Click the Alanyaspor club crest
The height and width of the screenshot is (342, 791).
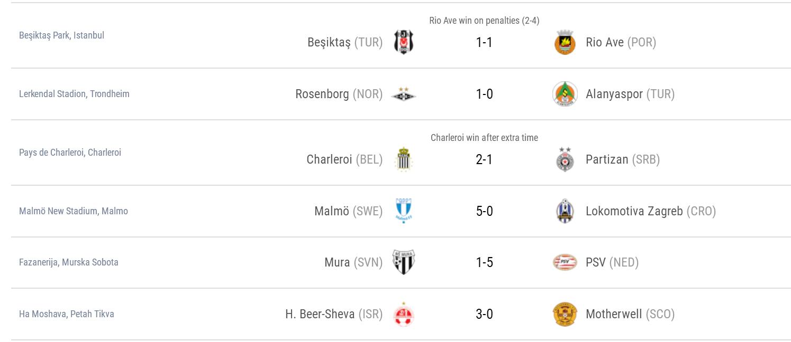pyautogui.click(x=565, y=94)
